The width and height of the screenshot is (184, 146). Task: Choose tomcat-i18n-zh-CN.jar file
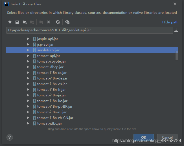pos(55,118)
